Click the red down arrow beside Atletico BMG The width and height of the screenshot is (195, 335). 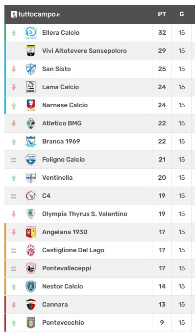click(x=14, y=123)
